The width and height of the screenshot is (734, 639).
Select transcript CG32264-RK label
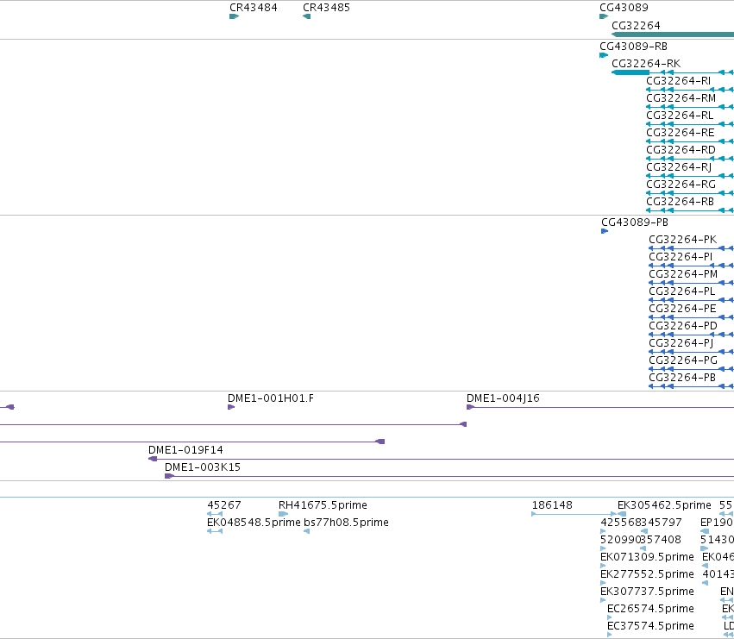click(646, 64)
